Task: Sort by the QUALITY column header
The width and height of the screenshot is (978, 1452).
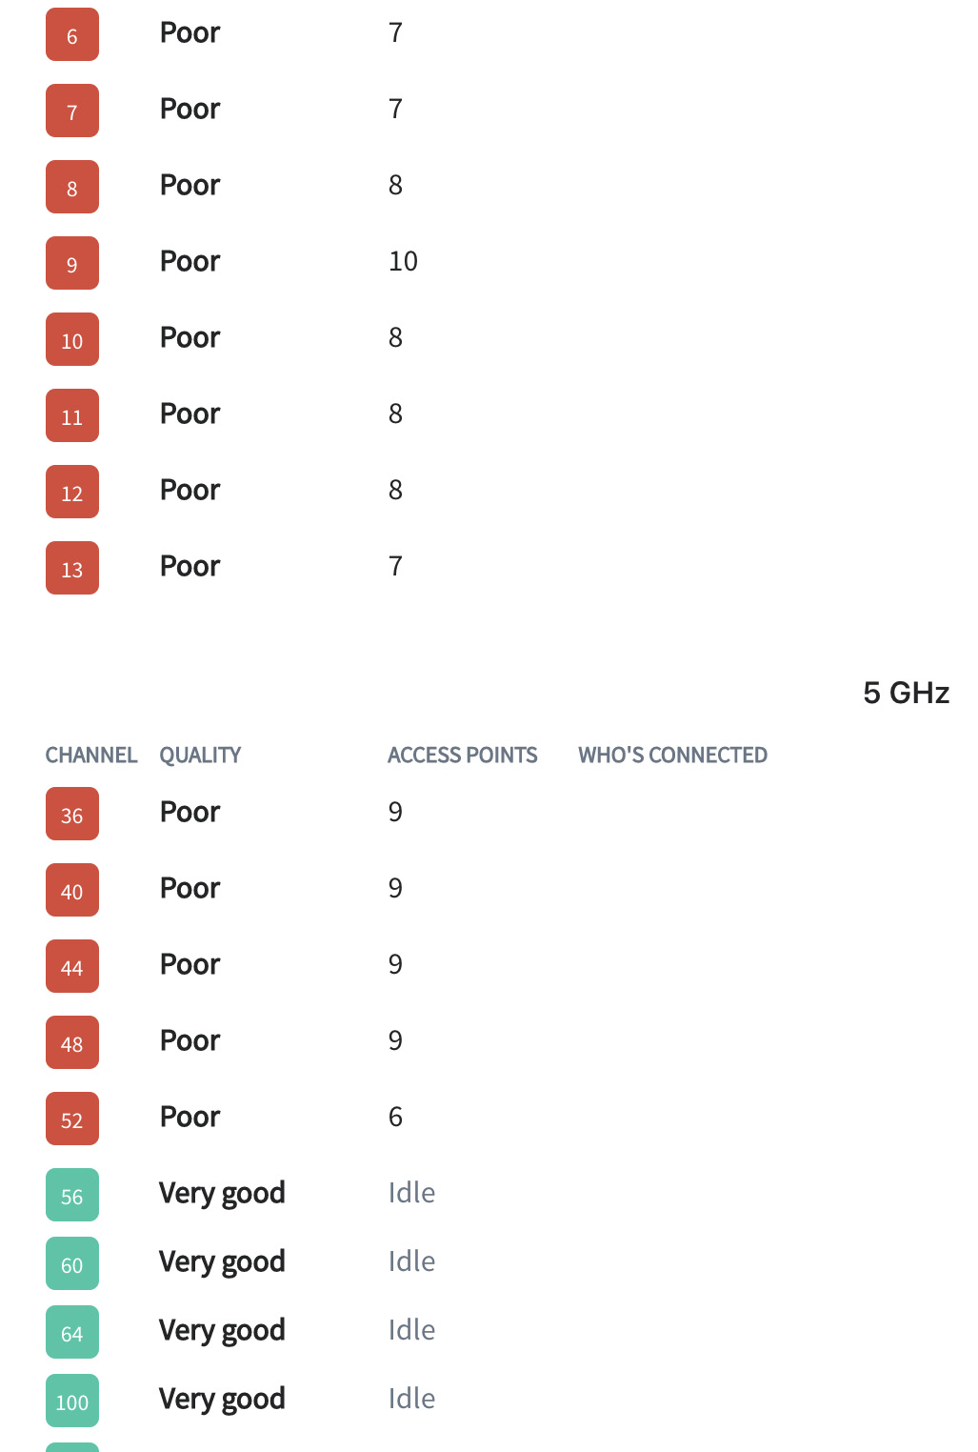Action: [200, 755]
